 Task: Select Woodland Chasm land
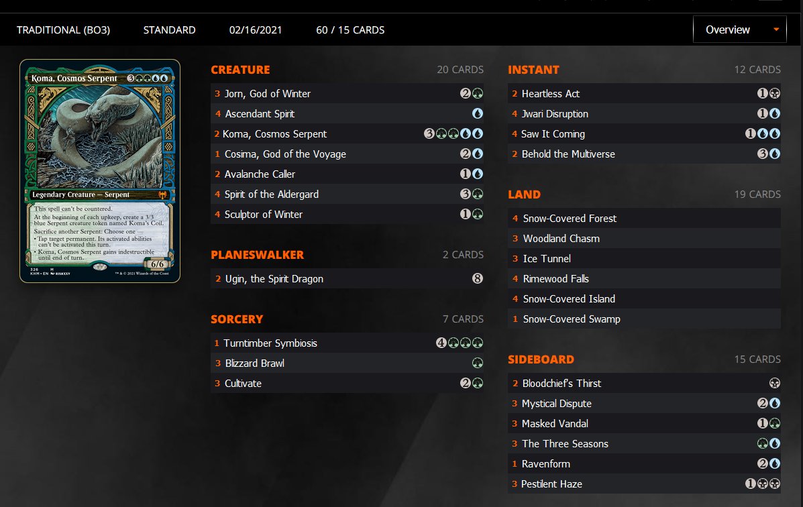coord(644,239)
